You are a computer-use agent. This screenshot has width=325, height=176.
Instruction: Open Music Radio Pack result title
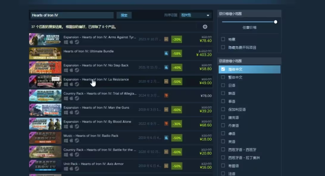pos(91,136)
